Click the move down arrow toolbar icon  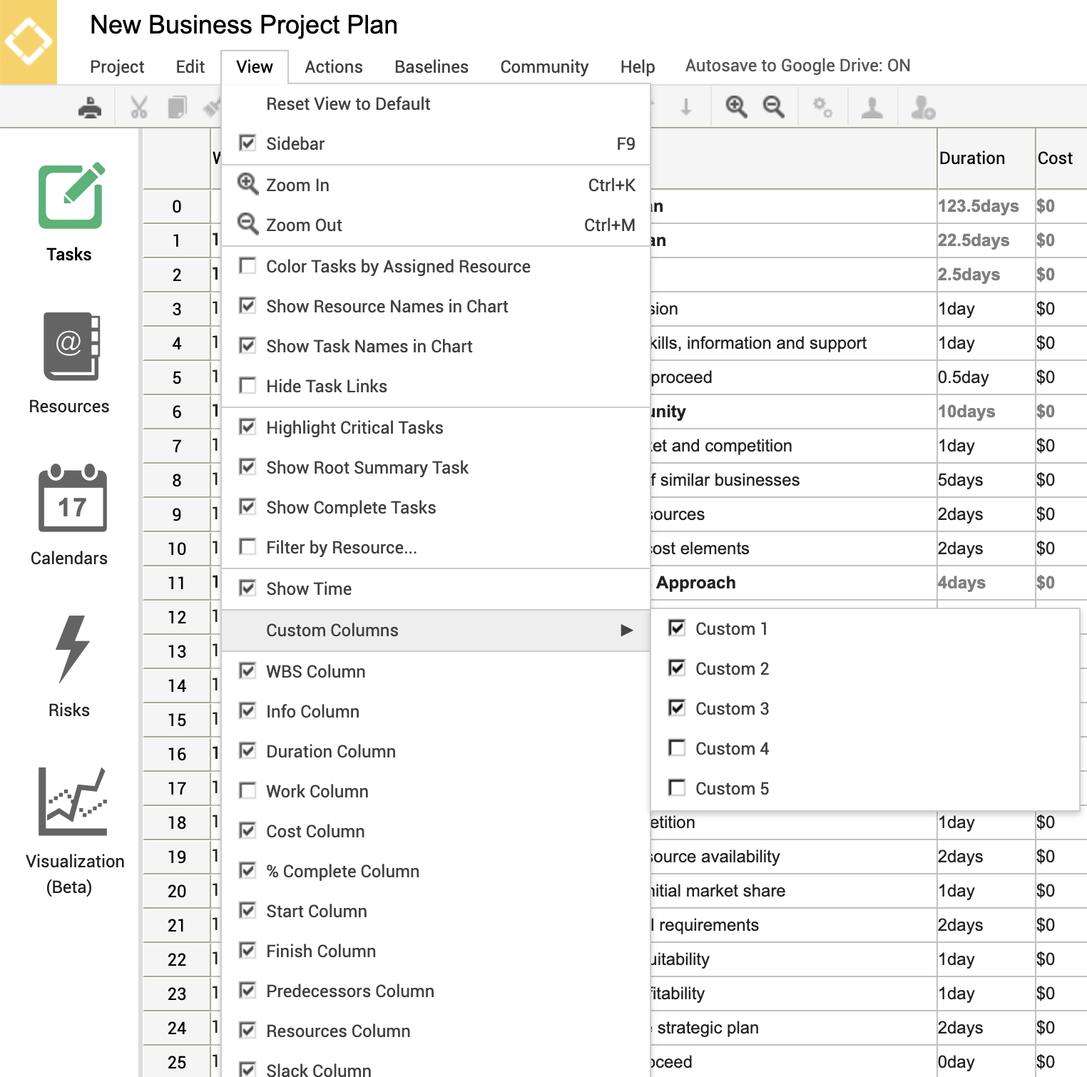pyautogui.click(x=686, y=107)
